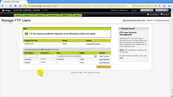
Task: Focus the User Name input field
Action: [x=31, y=56]
